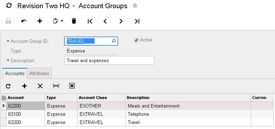Switch to the Accounts tab

pos(15,73)
